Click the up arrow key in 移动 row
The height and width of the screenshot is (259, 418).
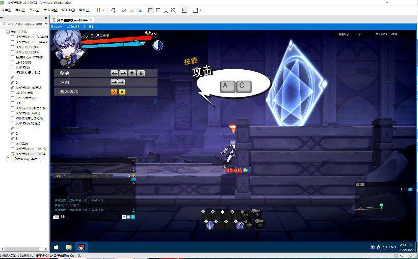click(x=132, y=73)
